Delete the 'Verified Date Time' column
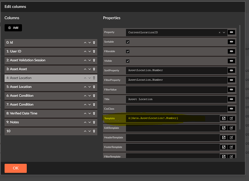249x181 pixels. [94, 113]
